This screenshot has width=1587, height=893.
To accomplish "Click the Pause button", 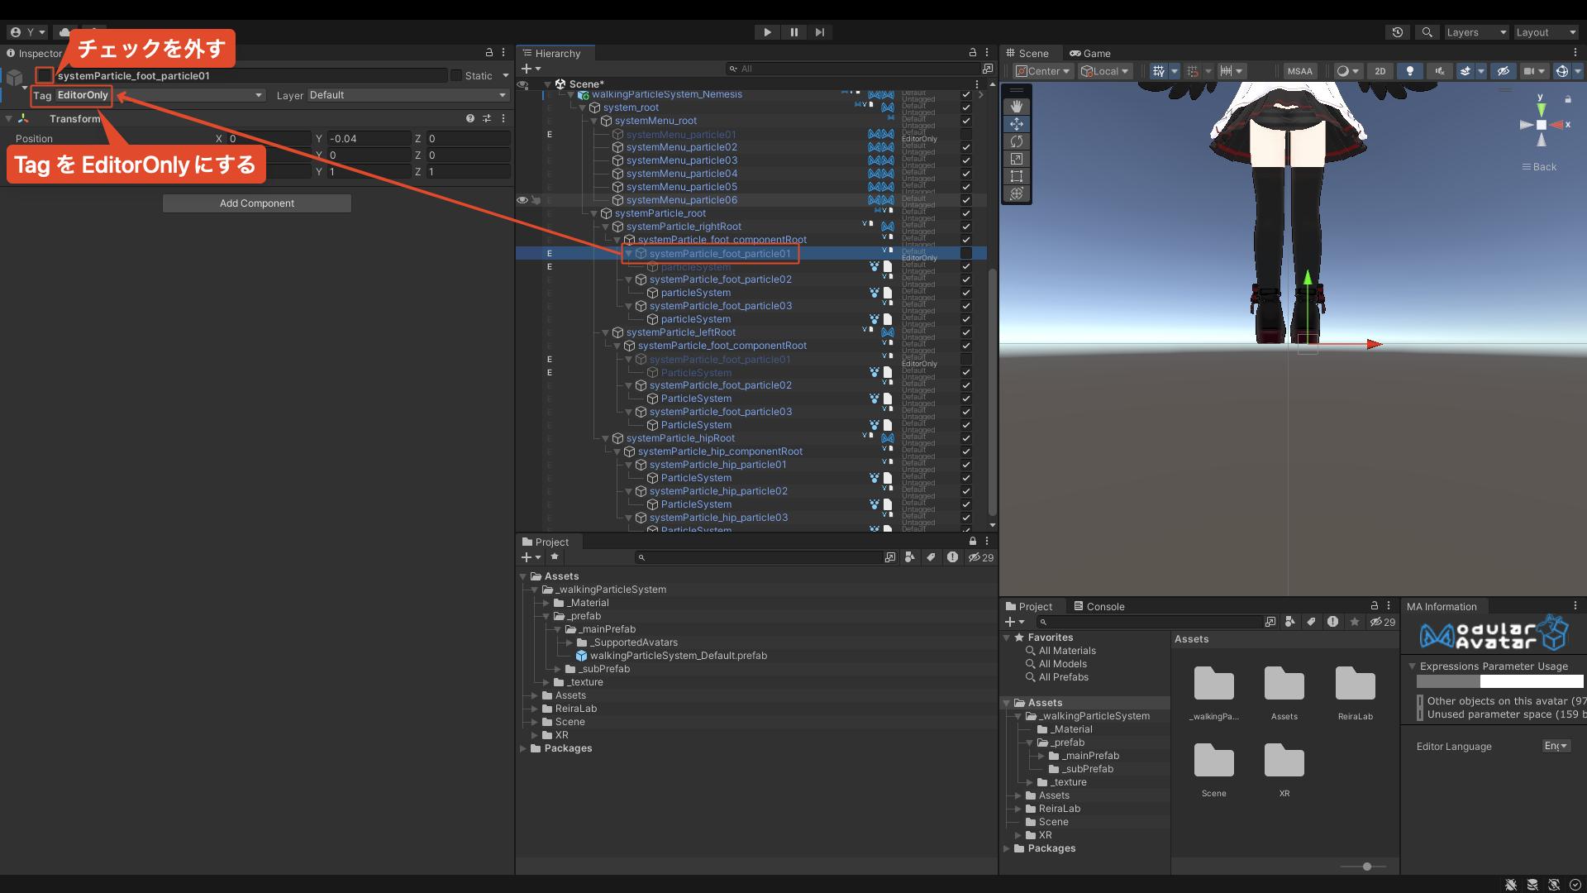I will pos(793,32).
